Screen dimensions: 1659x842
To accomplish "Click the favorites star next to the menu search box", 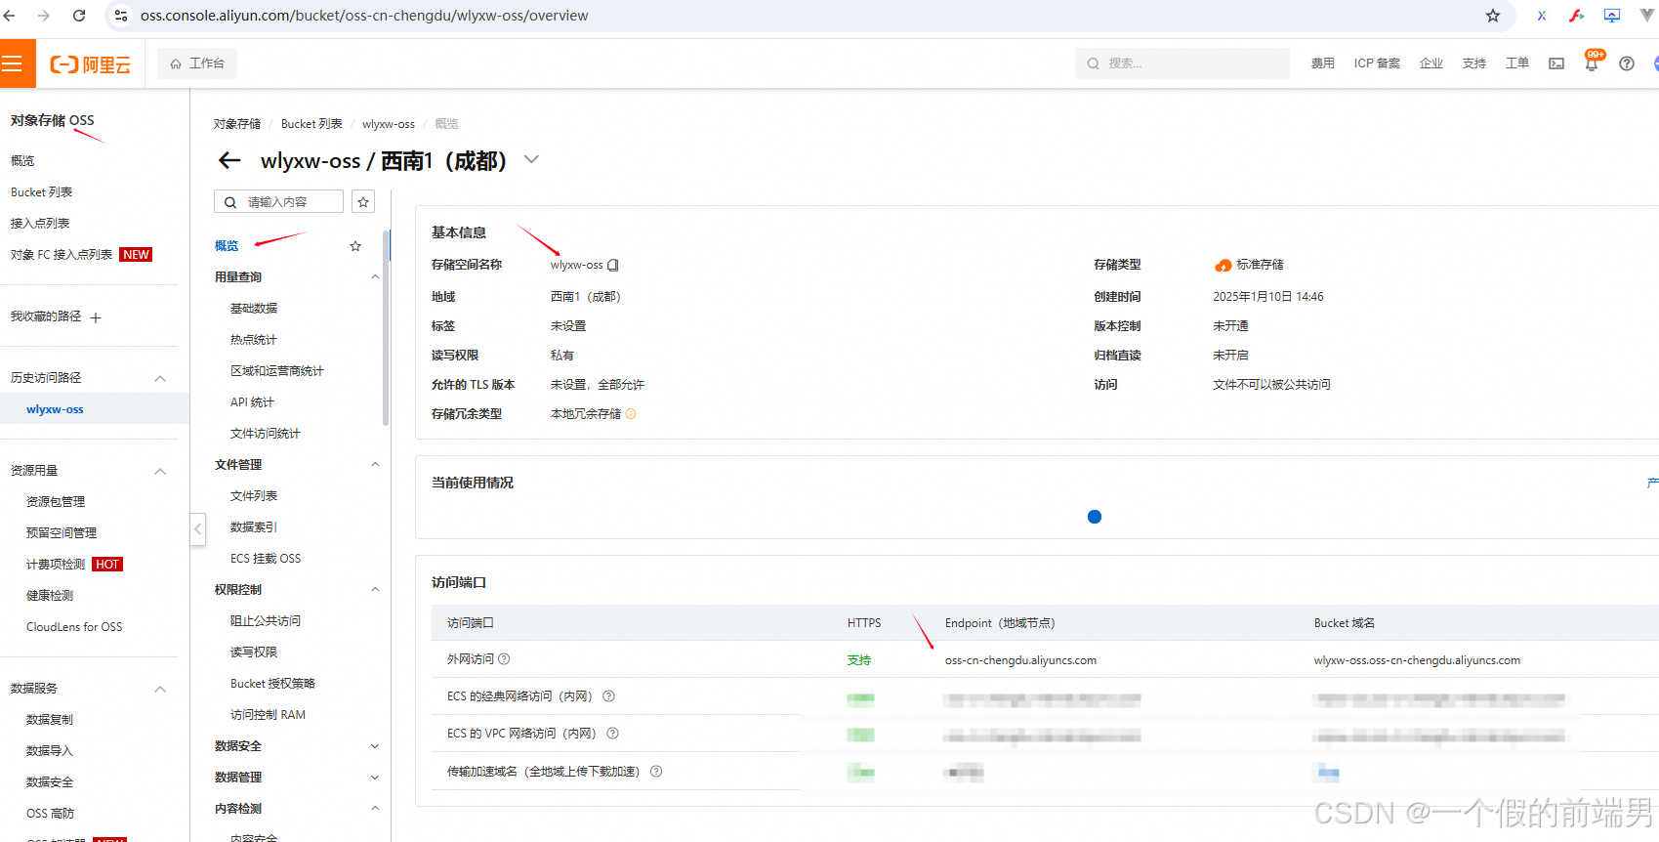I will pyautogui.click(x=363, y=201).
